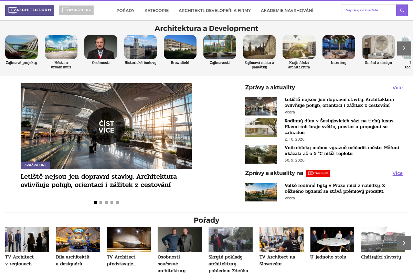The width and height of the screenshot is (413, 275).
Task: Open Vnitrobloky mohou výrazně ochladit město article
Action: [x=342, y=151]
